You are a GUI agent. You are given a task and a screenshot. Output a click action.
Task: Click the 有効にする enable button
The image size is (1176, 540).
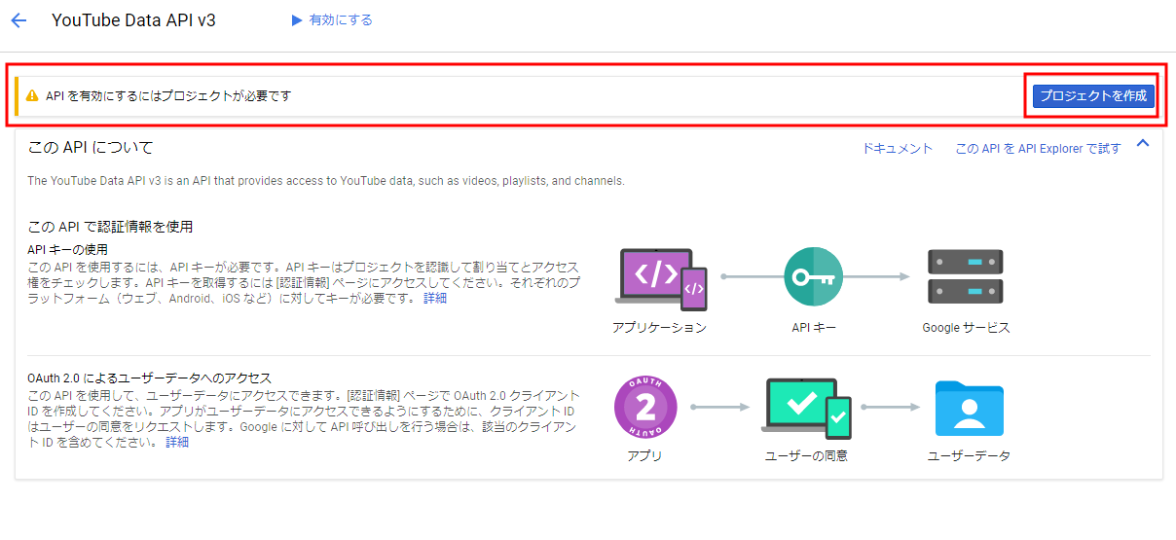[331, 20]
